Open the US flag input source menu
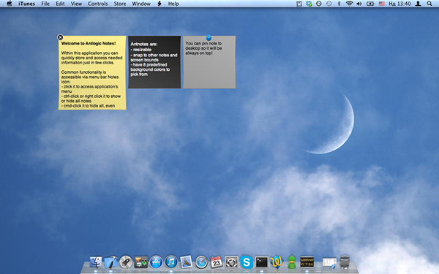Viewport: 439px width, 274px height. [x=382, y=4]
